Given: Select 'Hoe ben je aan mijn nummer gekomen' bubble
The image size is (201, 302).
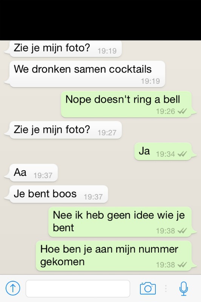Looking at the screenshot, I should (116, 256).
